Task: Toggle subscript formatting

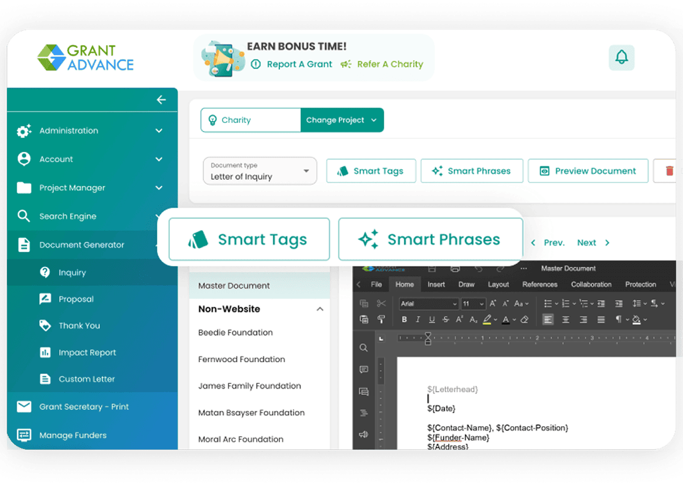Action: point(473,320)
